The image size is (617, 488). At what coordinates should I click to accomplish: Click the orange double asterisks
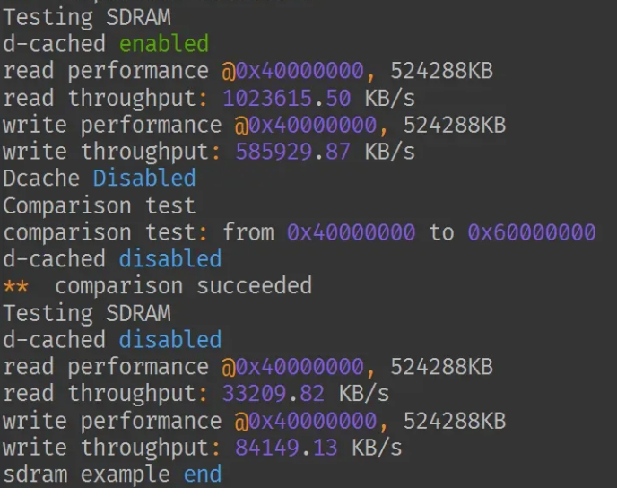15,286
